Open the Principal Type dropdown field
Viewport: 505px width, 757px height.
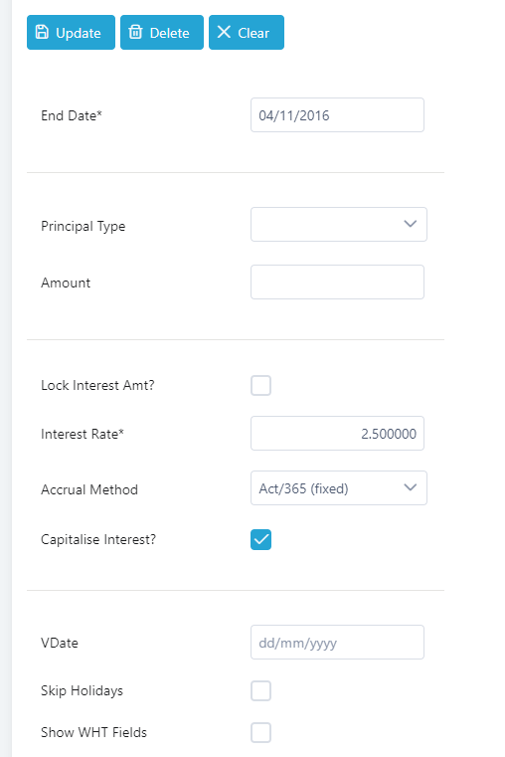click(339, 225)
